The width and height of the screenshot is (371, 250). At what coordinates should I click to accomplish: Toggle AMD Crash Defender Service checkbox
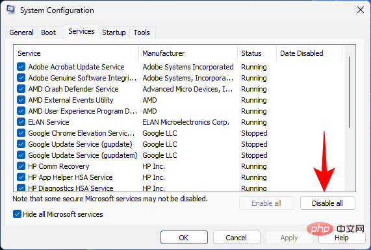[21, 89]
